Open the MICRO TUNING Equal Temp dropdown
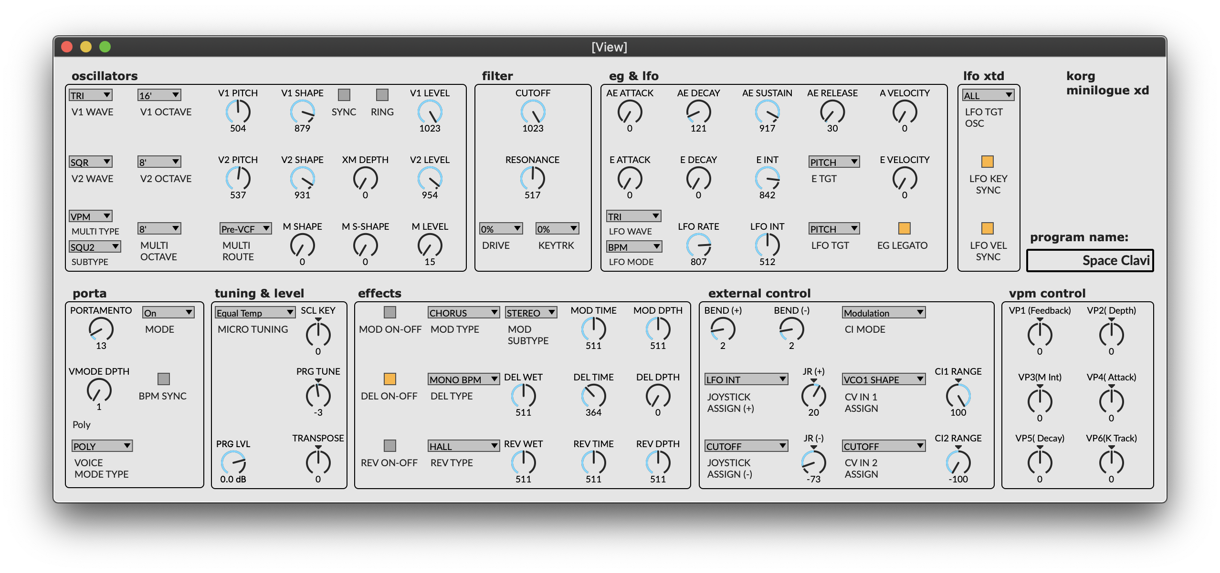 (255, 313)
